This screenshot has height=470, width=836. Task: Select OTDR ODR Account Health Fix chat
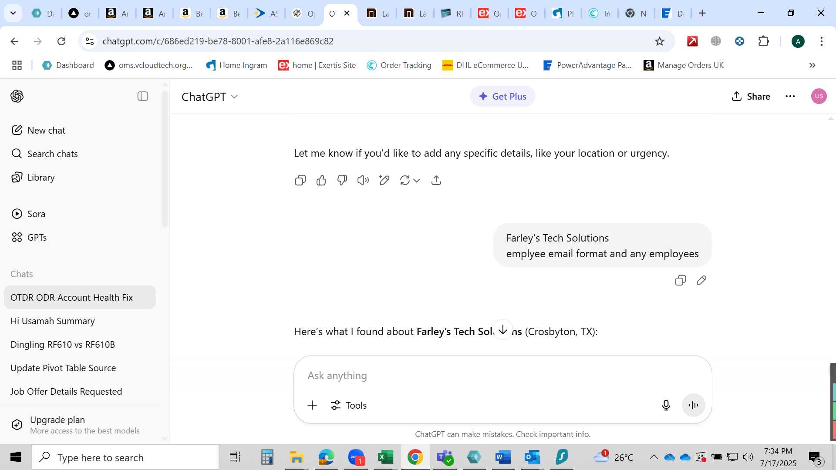(80, 298)
